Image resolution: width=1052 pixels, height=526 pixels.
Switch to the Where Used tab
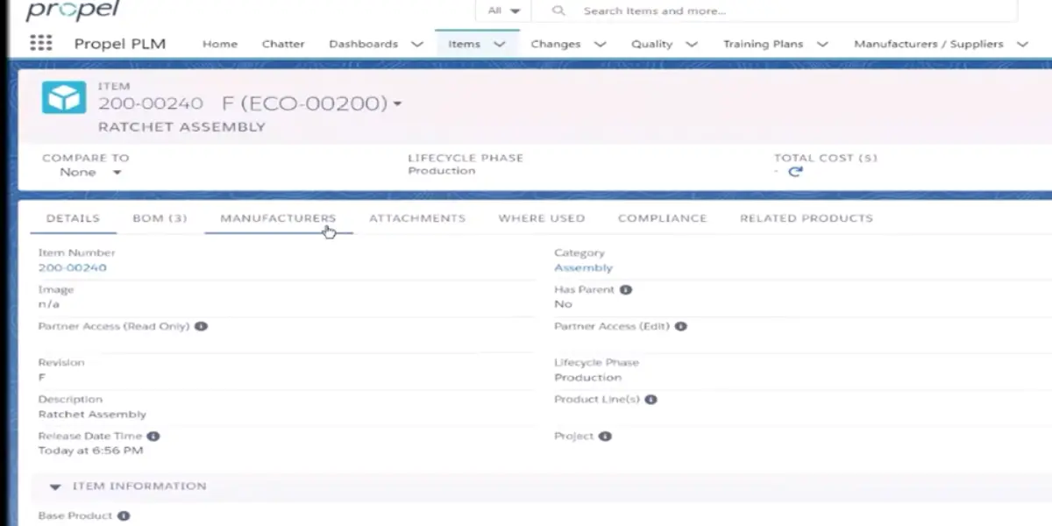[x=542, y=218]
